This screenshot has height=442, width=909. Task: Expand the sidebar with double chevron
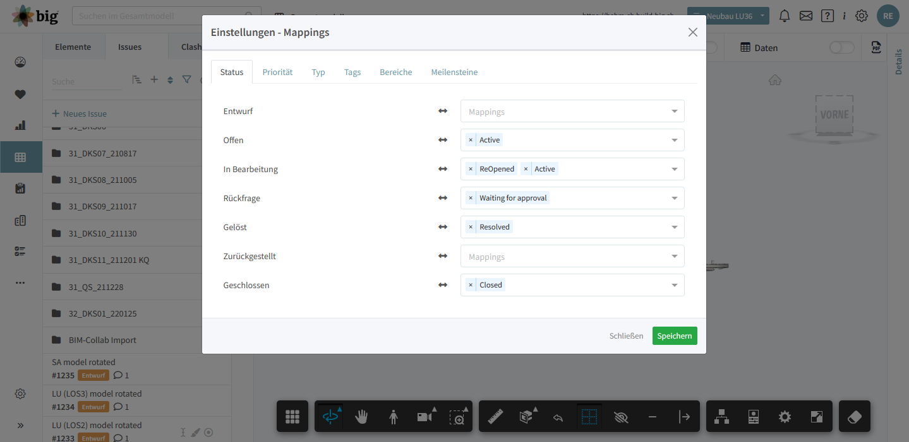20,425
